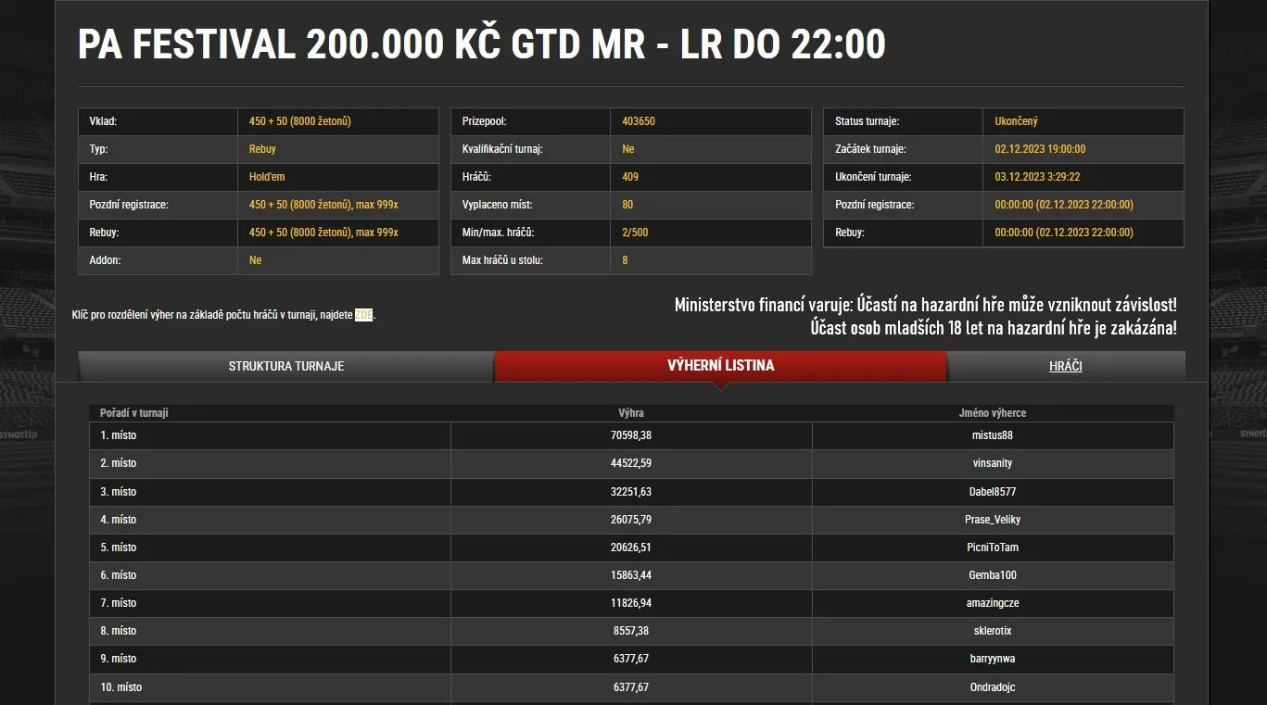Click the tournament title heading
The width and height of the screenshot is (1267, 705).
pyautogui.click(x=481, y=43)
